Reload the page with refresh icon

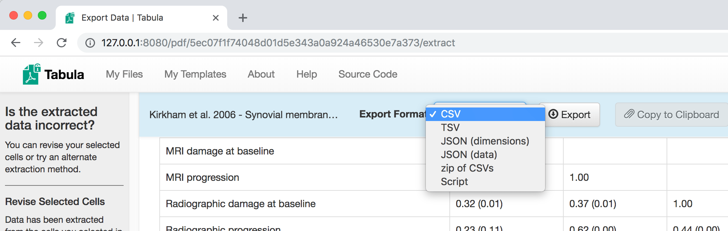62,43
